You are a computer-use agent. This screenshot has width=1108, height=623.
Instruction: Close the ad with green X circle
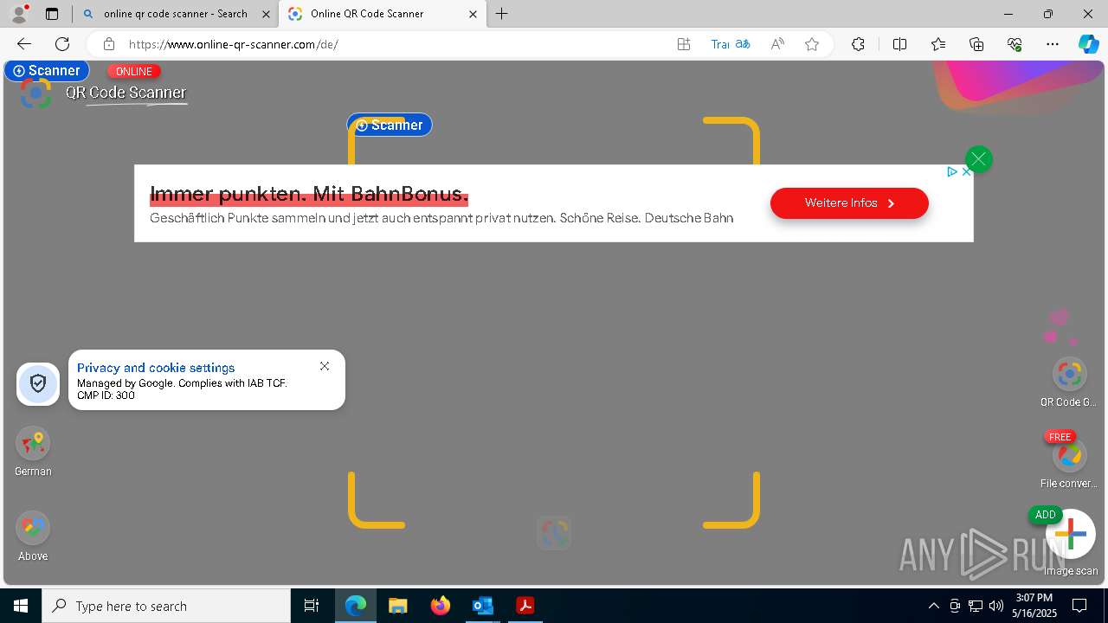(979, 159)
